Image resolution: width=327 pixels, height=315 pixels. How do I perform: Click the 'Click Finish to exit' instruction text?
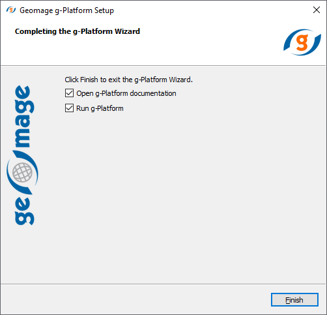[128, 80]
